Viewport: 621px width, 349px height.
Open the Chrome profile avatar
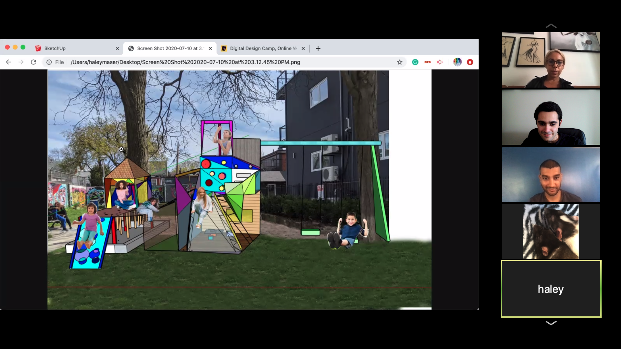[457, 62]
